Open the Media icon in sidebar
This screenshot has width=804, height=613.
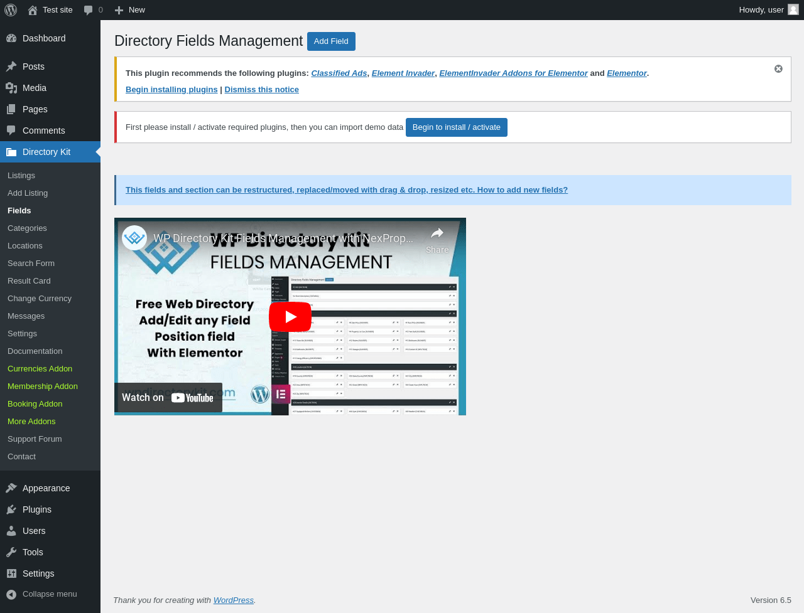[x=11, y=88]
